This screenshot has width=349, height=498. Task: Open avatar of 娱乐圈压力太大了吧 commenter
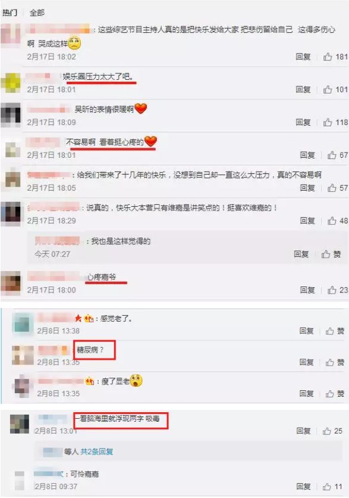pos(11,83)
